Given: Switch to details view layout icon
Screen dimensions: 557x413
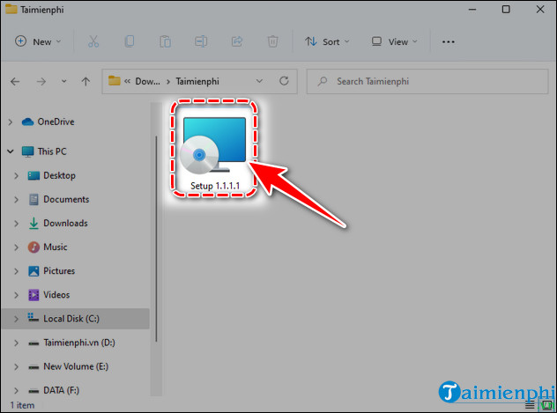Looking at the screenshot, I should click(530, 405).
